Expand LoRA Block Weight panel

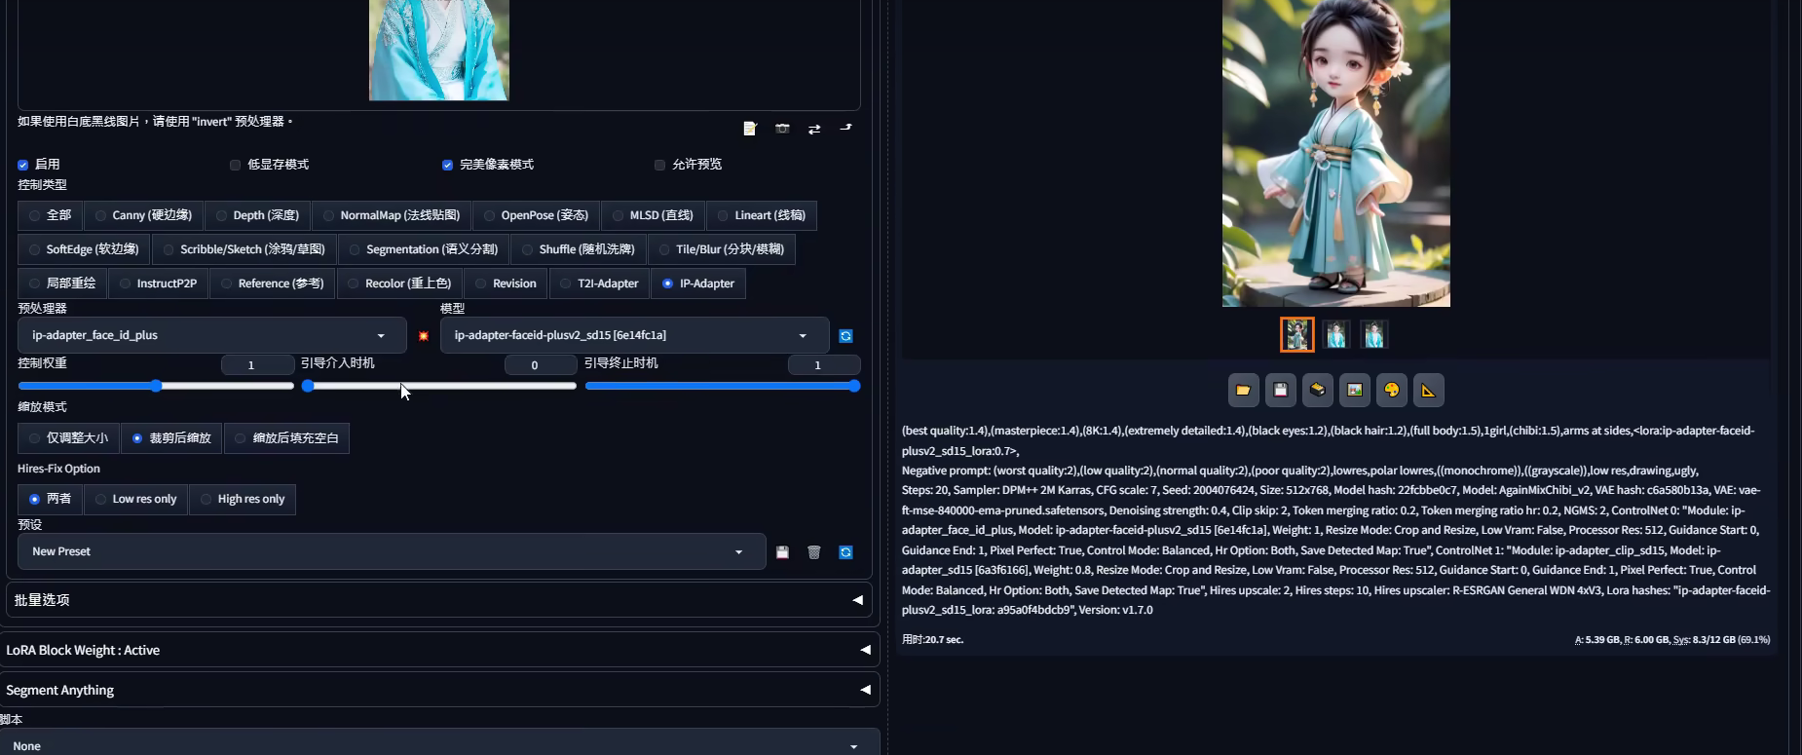(439, 650)
